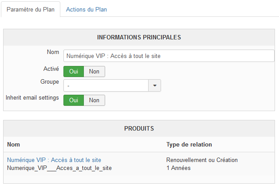Select the Renouvellement ou Création relation text
The width and height of the screenshot is (279, 189).
pyautogui.click(x=202, y=160)
